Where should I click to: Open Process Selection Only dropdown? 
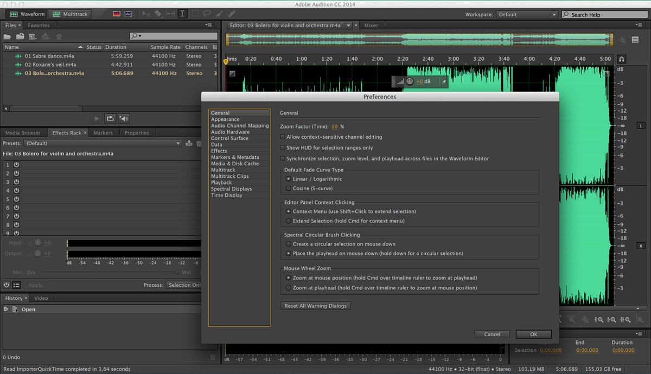click(x=184, y=285)
